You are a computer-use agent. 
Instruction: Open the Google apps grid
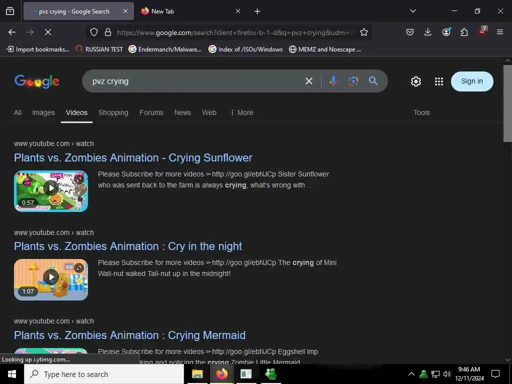click(x=439, y=81)
